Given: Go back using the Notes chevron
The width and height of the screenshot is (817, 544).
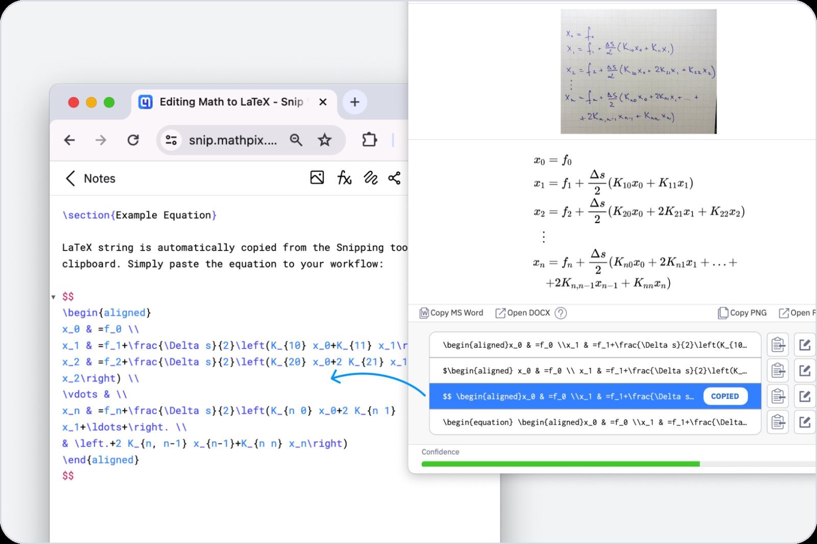Looking at the screenshot, I should 70,179.
